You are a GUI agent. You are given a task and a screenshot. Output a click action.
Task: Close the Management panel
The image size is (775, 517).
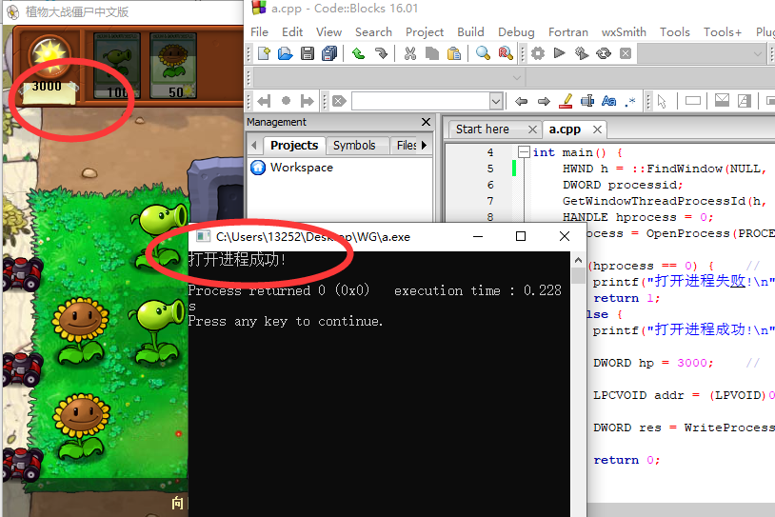pyautogui.click(x=426, y=122)
